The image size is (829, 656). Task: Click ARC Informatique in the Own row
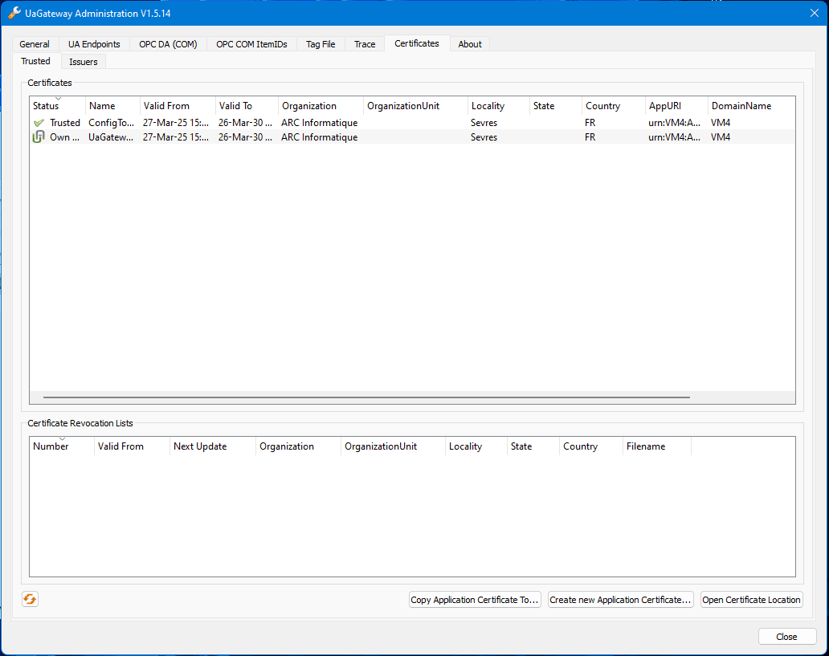click(320, 137)
